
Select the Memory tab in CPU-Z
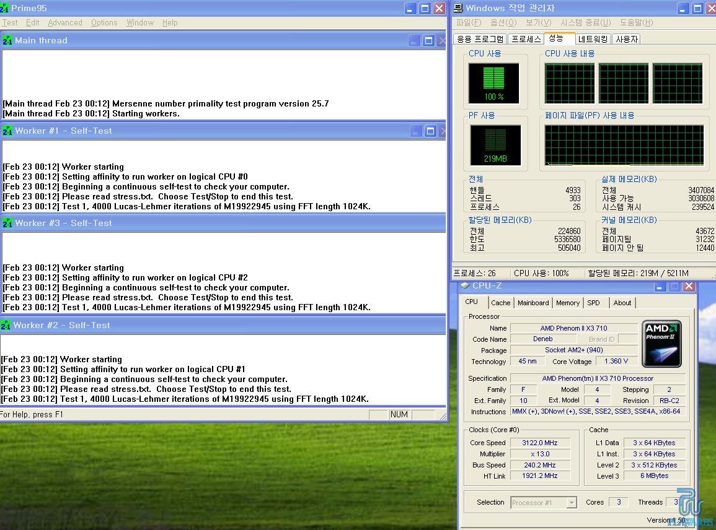click(567, 303)
